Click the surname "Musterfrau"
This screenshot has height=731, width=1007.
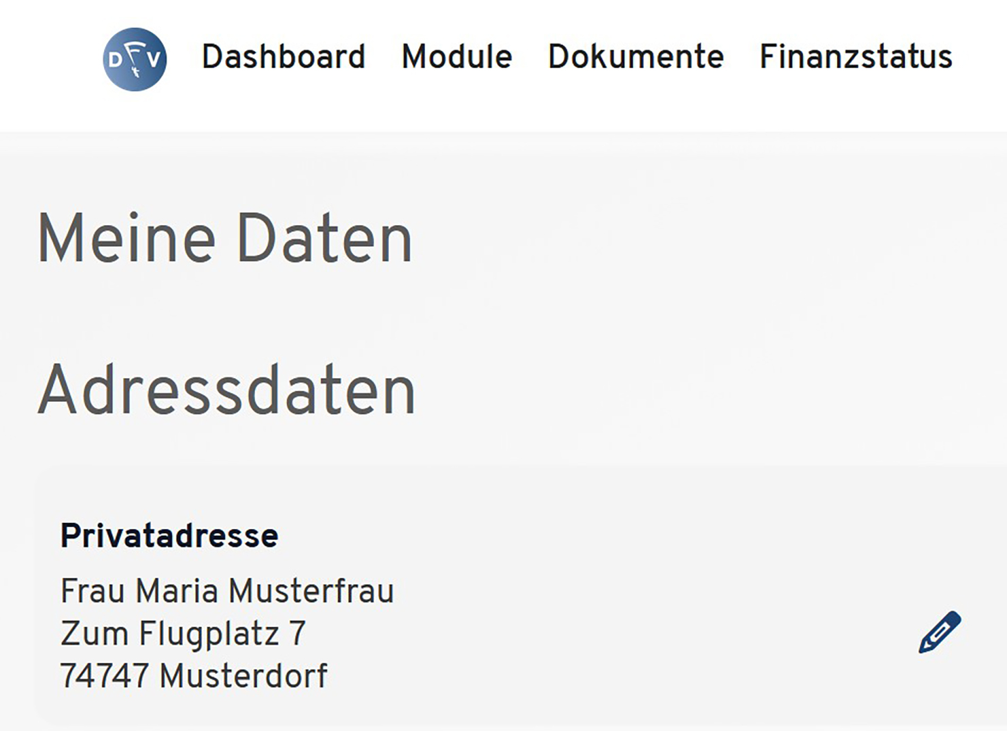[x=311, y=591]
